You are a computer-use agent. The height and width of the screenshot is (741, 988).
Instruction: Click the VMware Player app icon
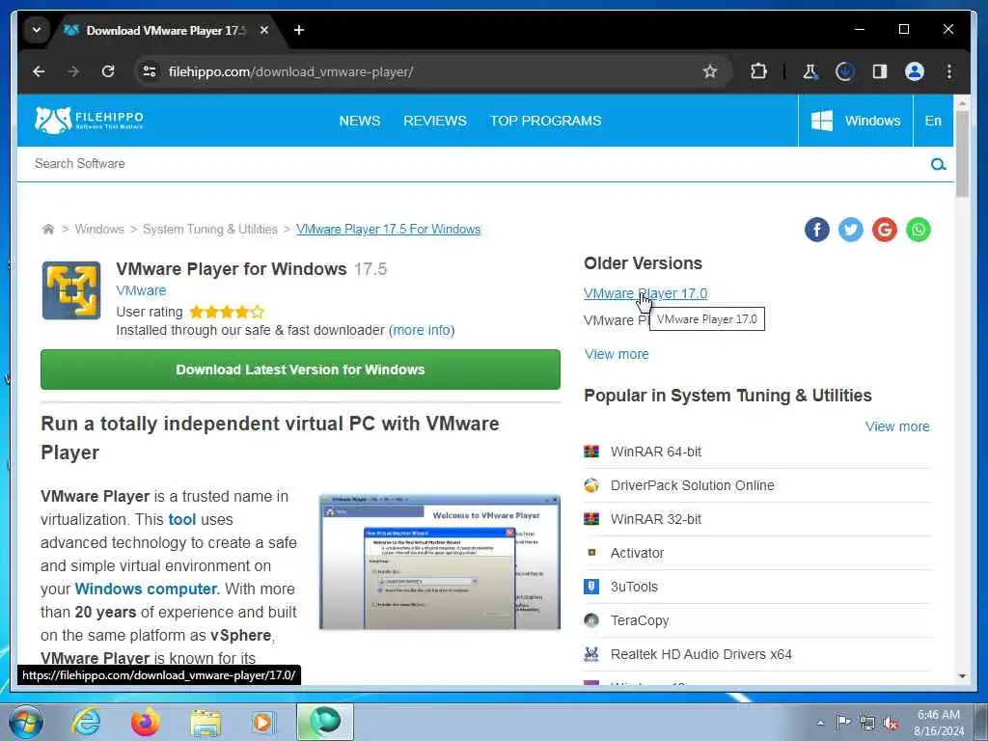click(x=71, y=290)
